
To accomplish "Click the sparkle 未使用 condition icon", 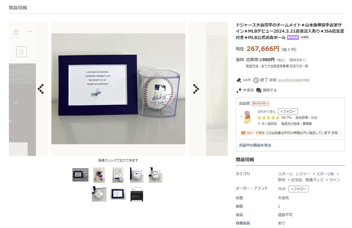I will (239, 90).
